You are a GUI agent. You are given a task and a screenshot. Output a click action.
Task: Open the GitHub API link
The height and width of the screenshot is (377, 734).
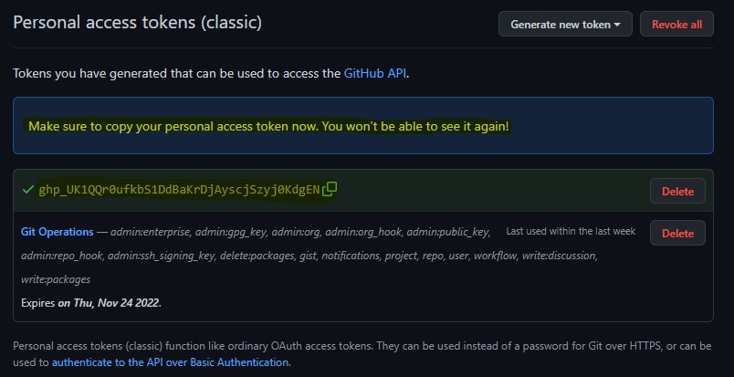click(375, 73)
